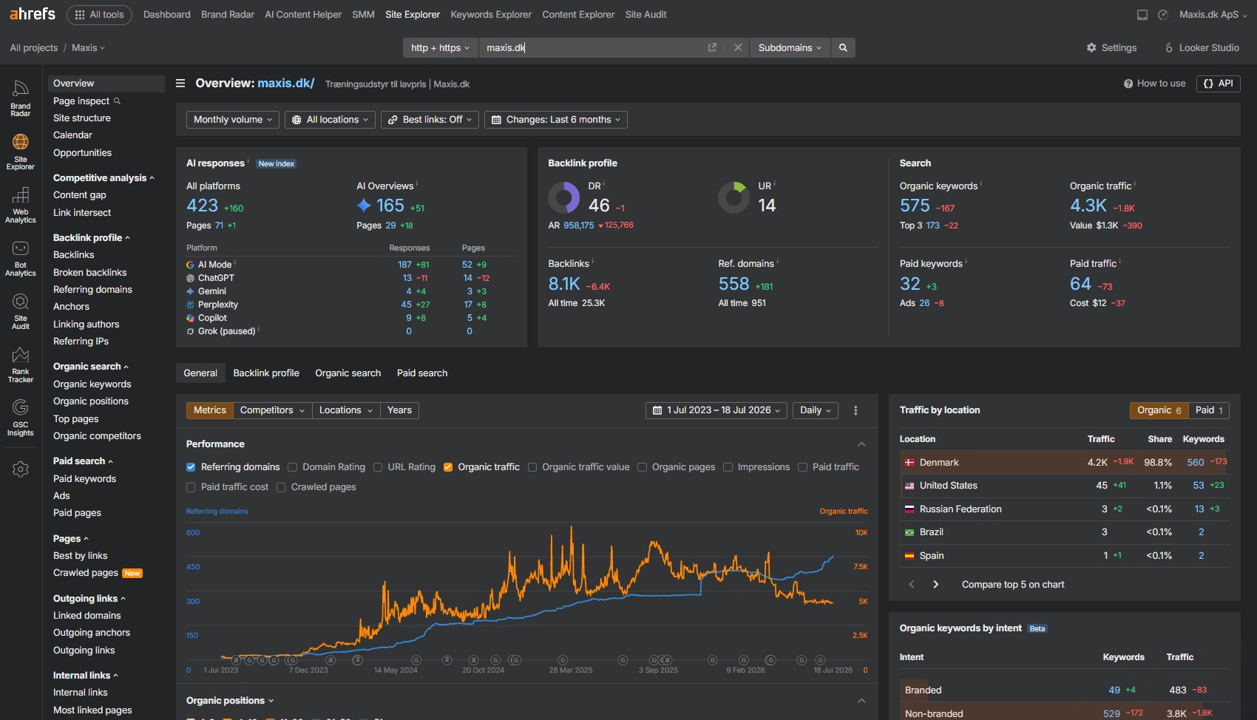
Task: Open Brand Radar in the left sidebar
Action: 21,98
